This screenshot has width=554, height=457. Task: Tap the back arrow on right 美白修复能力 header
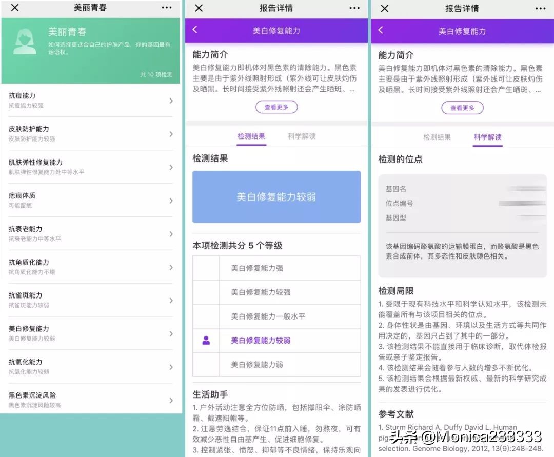[x=380, y=30]
